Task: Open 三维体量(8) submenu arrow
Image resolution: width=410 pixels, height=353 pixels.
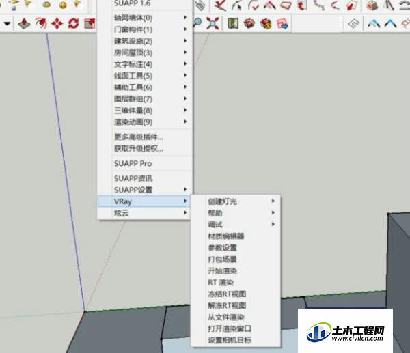Action: pos(185,110)
